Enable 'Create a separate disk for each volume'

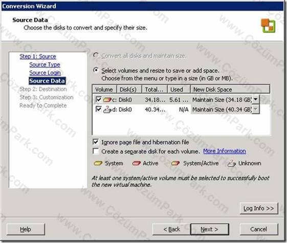(x=96, y=151)
